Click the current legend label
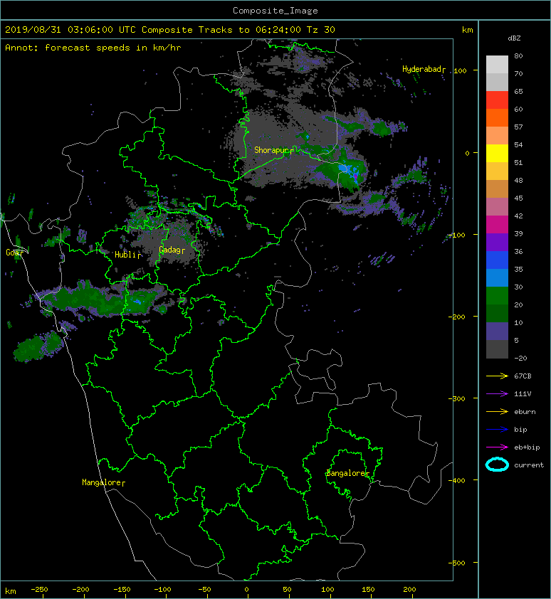The height and width of the screenshot is (599, 551). coord(529,465)
